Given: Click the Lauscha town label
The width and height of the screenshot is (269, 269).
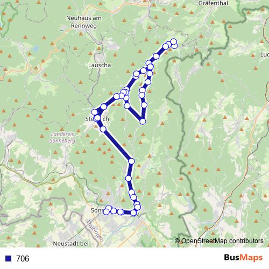Looking at the screenshot, I should (x=100, y=65).
